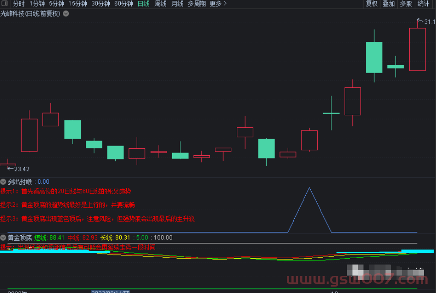Open the 多股 multi-stock view
The image size is (436, 293).
click(406, 4)
